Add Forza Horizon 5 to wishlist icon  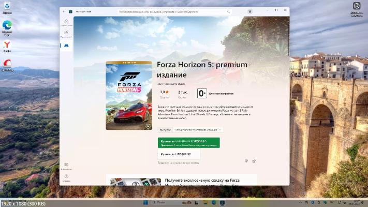point(246,161)
